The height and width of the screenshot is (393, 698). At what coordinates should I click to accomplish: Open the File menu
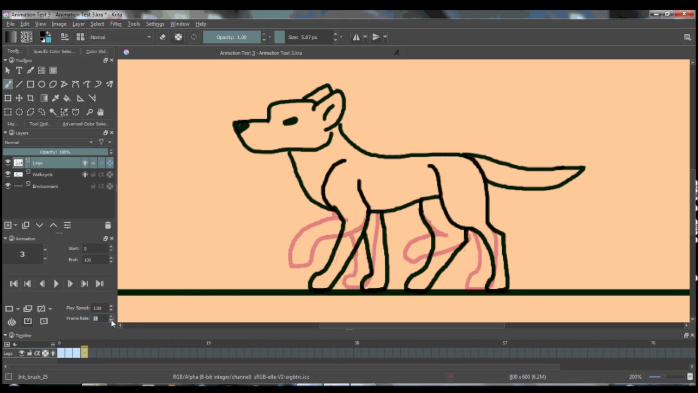click(10, 24)
